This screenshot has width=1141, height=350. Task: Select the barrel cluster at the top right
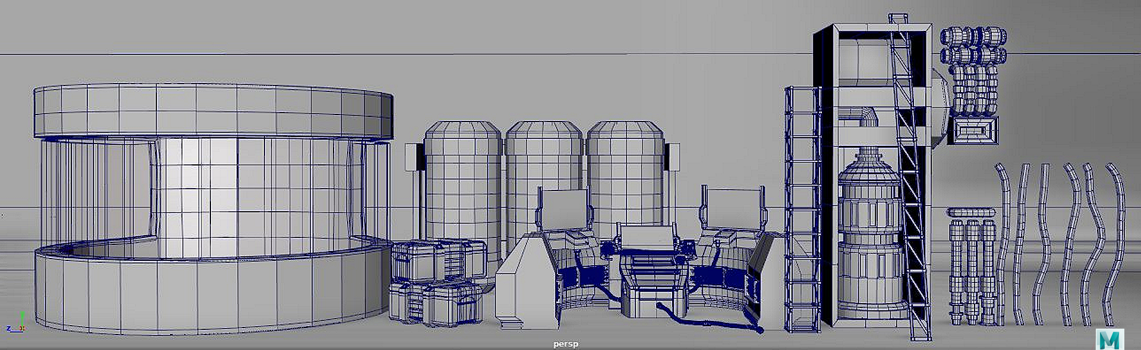click(973, 70)
